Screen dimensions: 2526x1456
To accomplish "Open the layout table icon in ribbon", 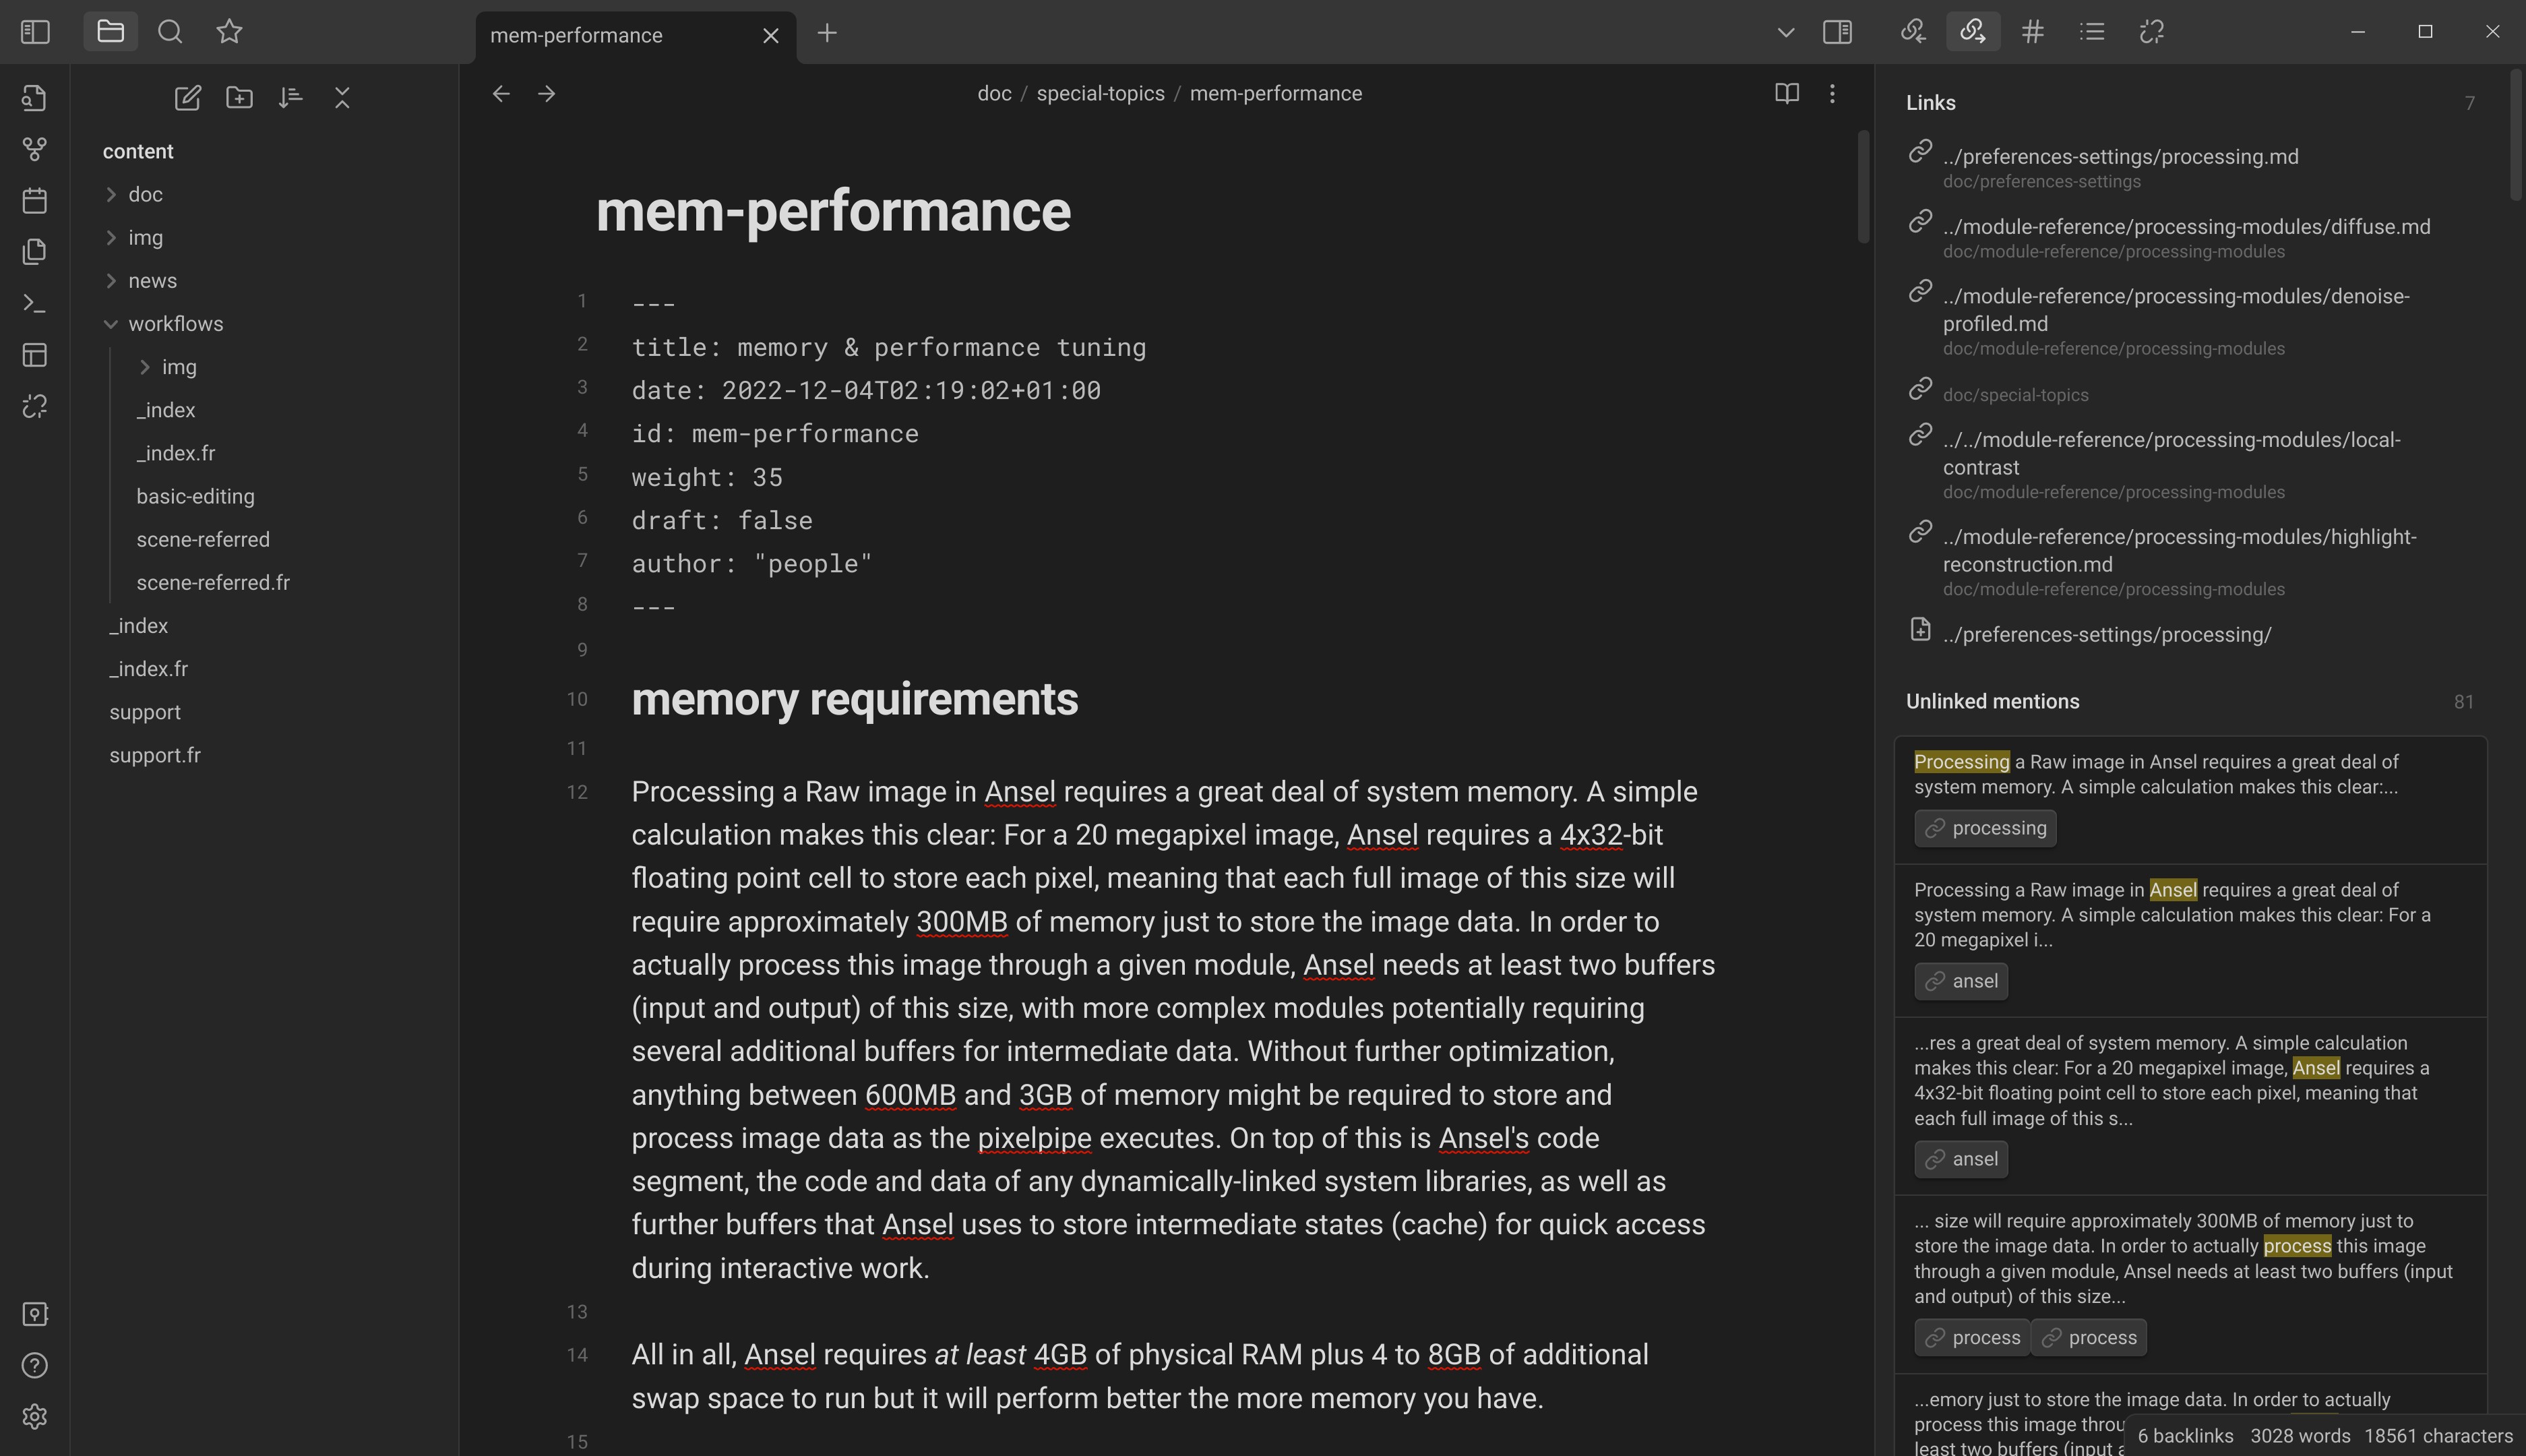I will (35, 355).
